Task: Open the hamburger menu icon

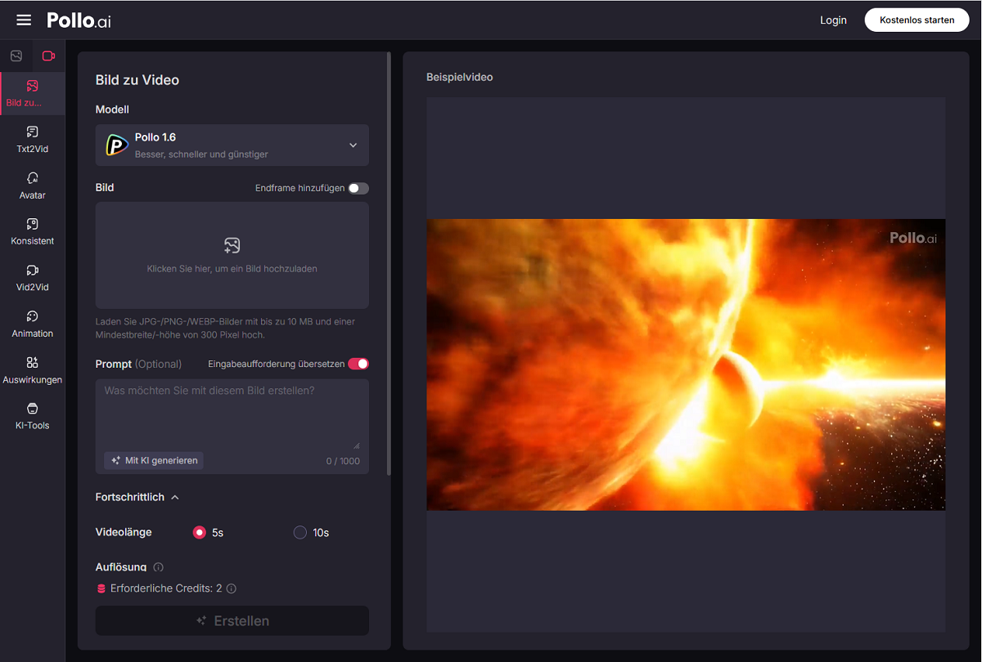Action: (24, 20)
